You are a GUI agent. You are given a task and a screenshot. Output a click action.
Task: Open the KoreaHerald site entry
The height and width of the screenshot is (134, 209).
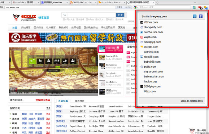(78, 107)
